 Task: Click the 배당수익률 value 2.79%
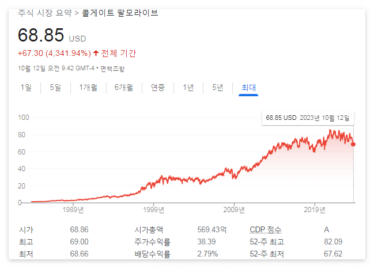pos(207,254)
